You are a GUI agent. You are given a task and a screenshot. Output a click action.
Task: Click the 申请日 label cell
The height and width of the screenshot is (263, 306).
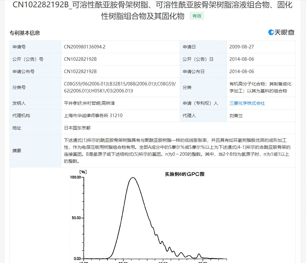[x=203, y=47]
